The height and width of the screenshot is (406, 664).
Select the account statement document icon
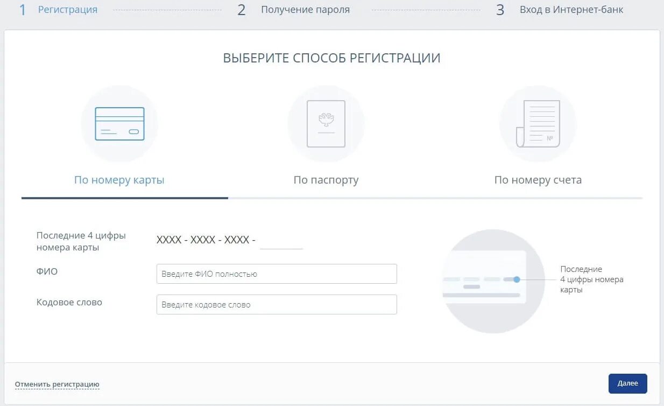pyautogui.click(x=538, y=123)
